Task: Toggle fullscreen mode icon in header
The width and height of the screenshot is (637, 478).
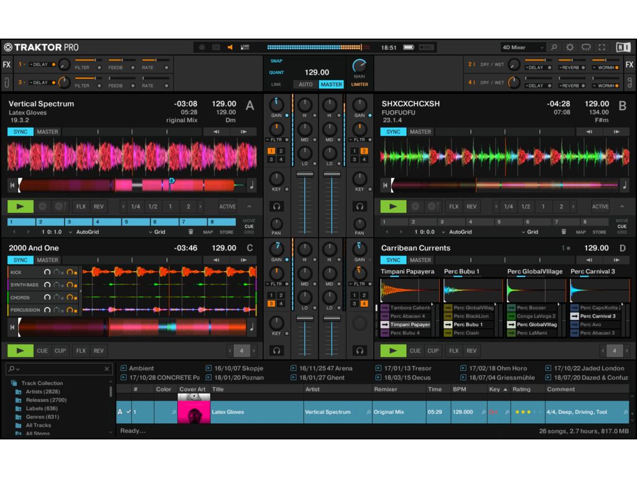Action: tap(602, 47)
